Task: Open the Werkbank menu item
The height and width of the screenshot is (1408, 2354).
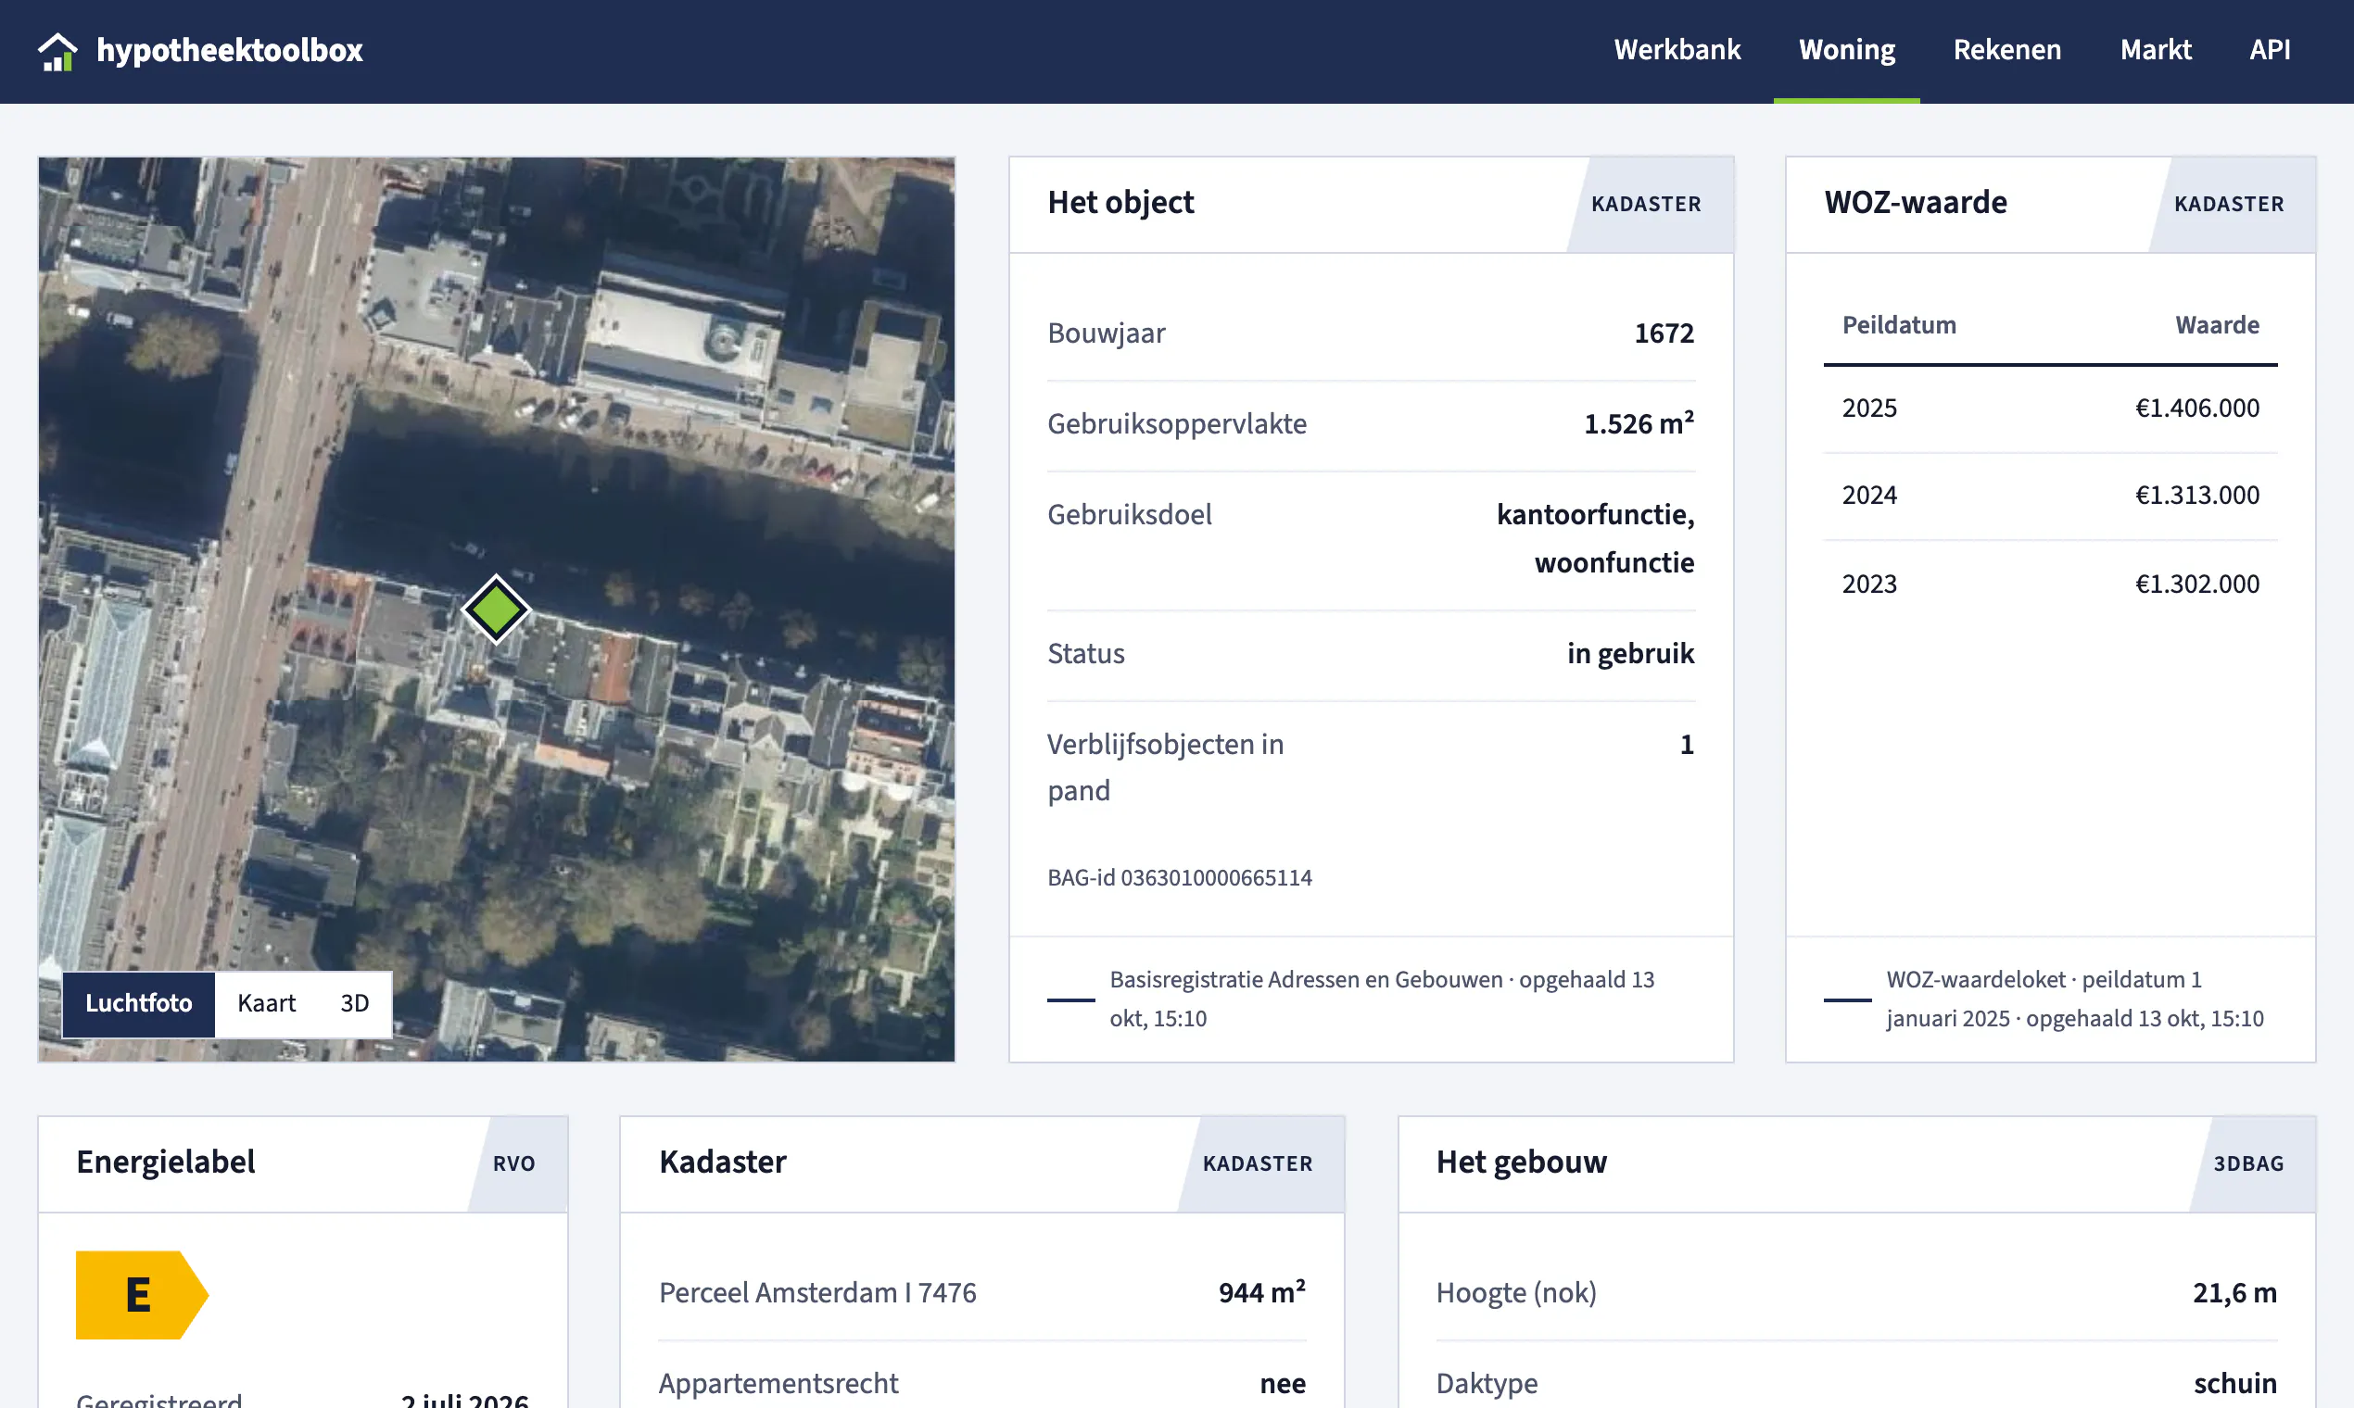Action: (1677, 49)
